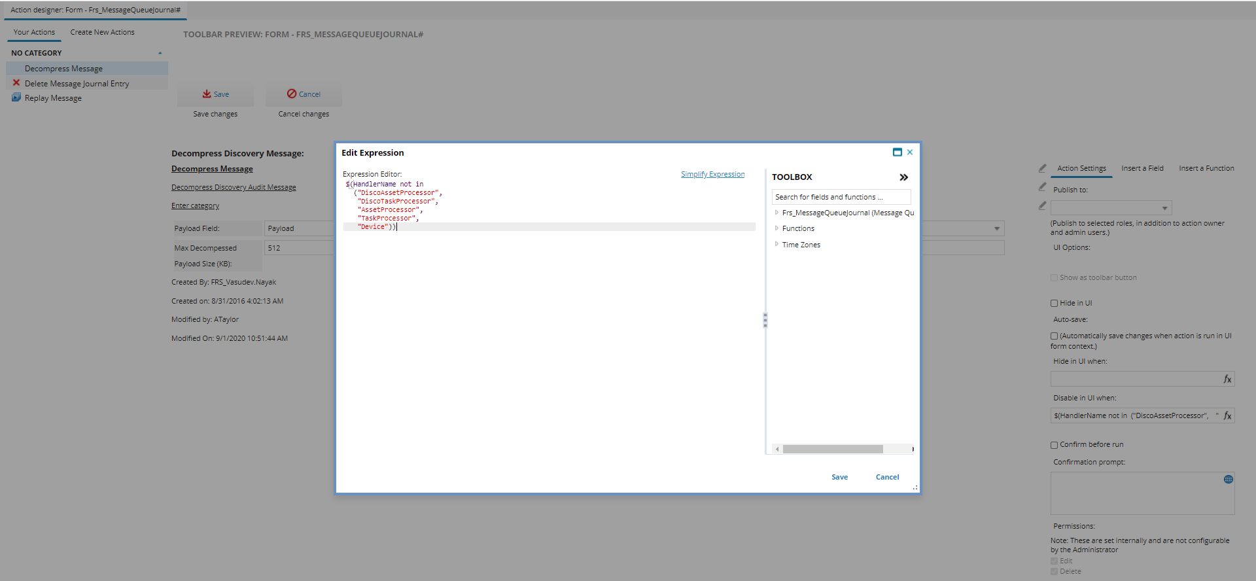Image resolution: width=1256 pixels, height=581 pixels.
Task: Toggle the auto-save changes checkbox
Action: click(x=1054, y=336)
